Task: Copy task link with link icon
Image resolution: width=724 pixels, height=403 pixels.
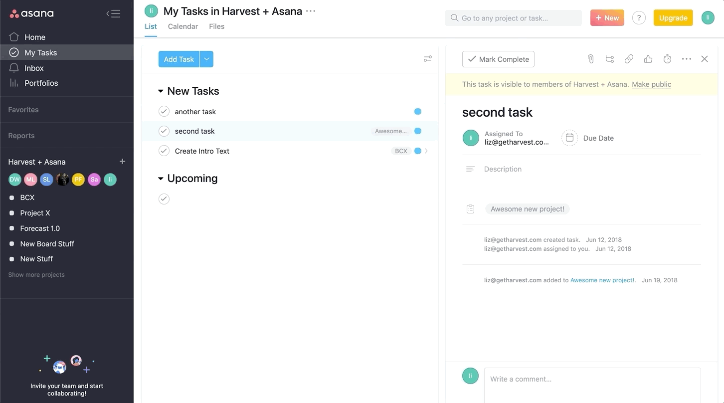Action: (629, 59)
